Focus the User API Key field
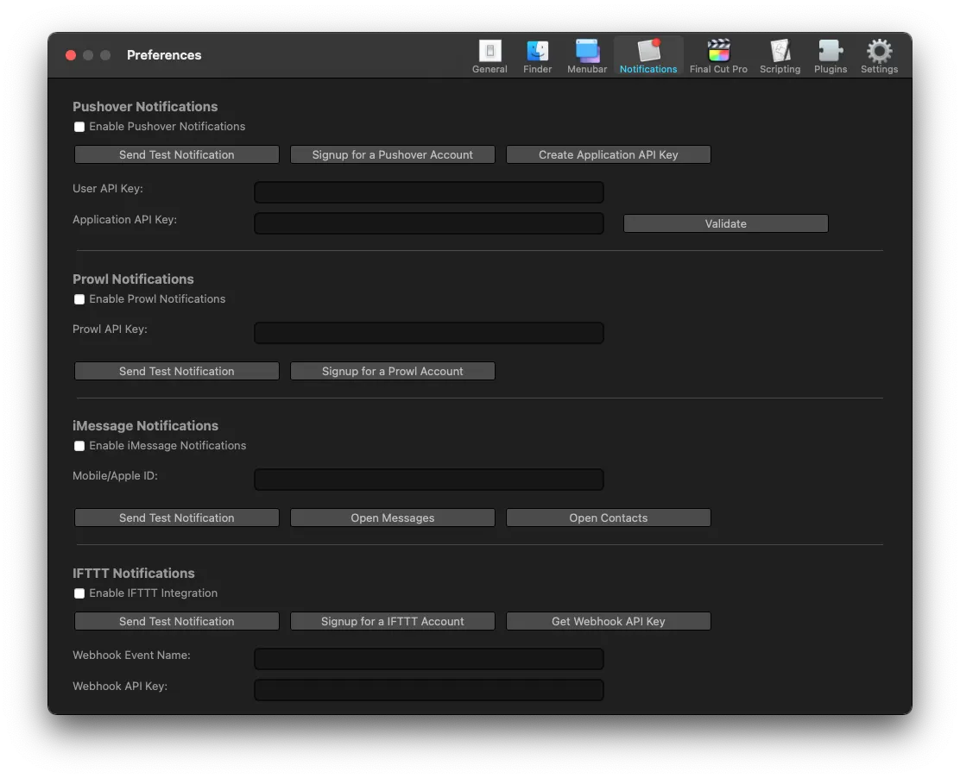Viewport: 960px width, 778px height. 428,192
